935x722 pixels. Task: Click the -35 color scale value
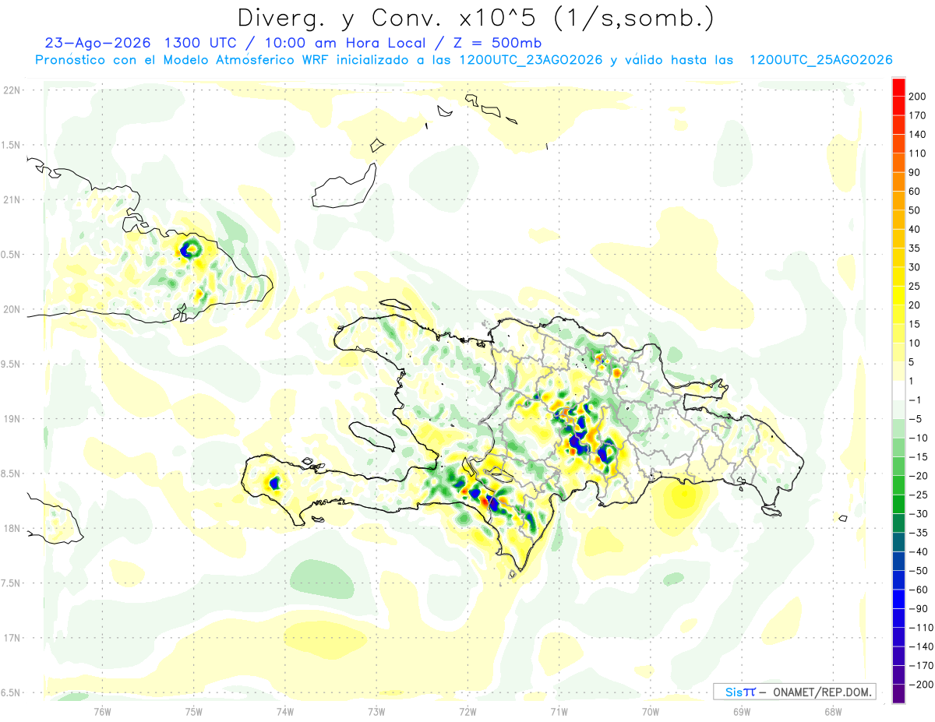tap(917, 533)
